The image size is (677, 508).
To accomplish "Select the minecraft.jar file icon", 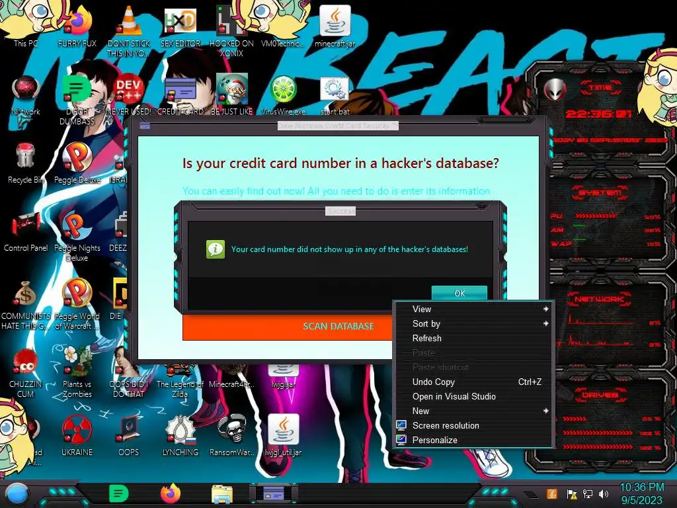I will click(335, 25).
